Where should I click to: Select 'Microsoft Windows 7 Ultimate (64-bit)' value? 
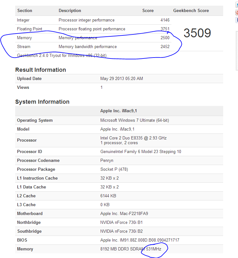point(134,120)
